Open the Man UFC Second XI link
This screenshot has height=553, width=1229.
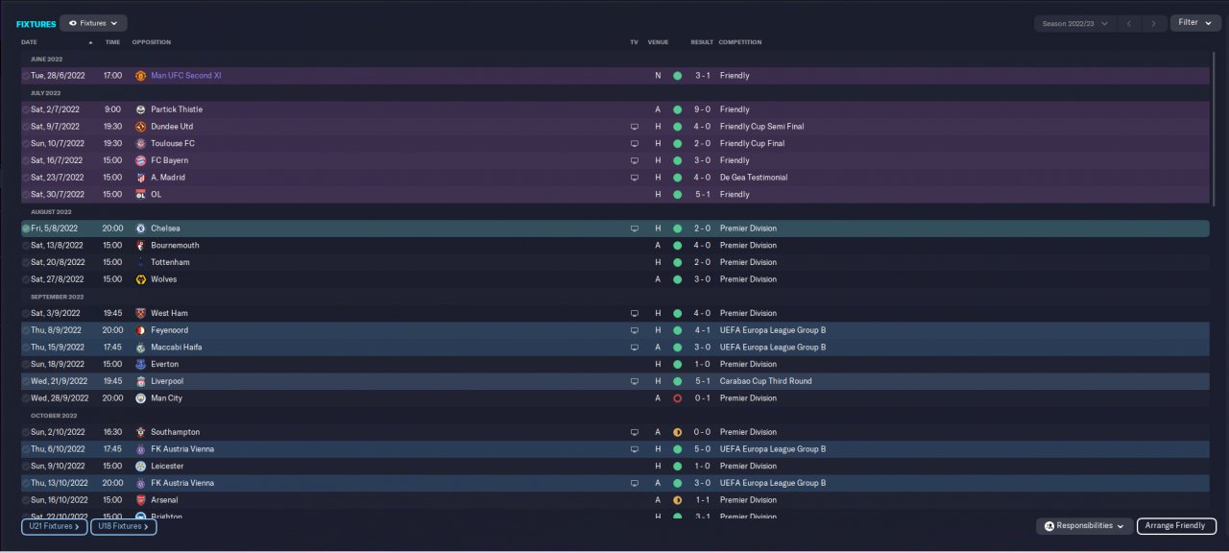186,76
